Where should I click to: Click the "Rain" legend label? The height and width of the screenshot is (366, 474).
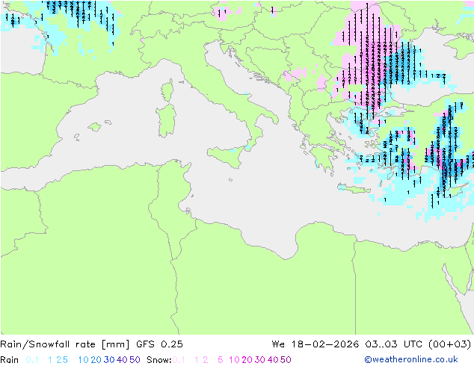10,360
